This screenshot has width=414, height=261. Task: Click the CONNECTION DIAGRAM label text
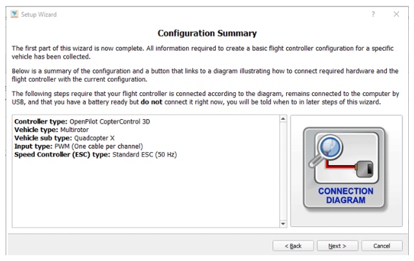(x=346, y=195)
